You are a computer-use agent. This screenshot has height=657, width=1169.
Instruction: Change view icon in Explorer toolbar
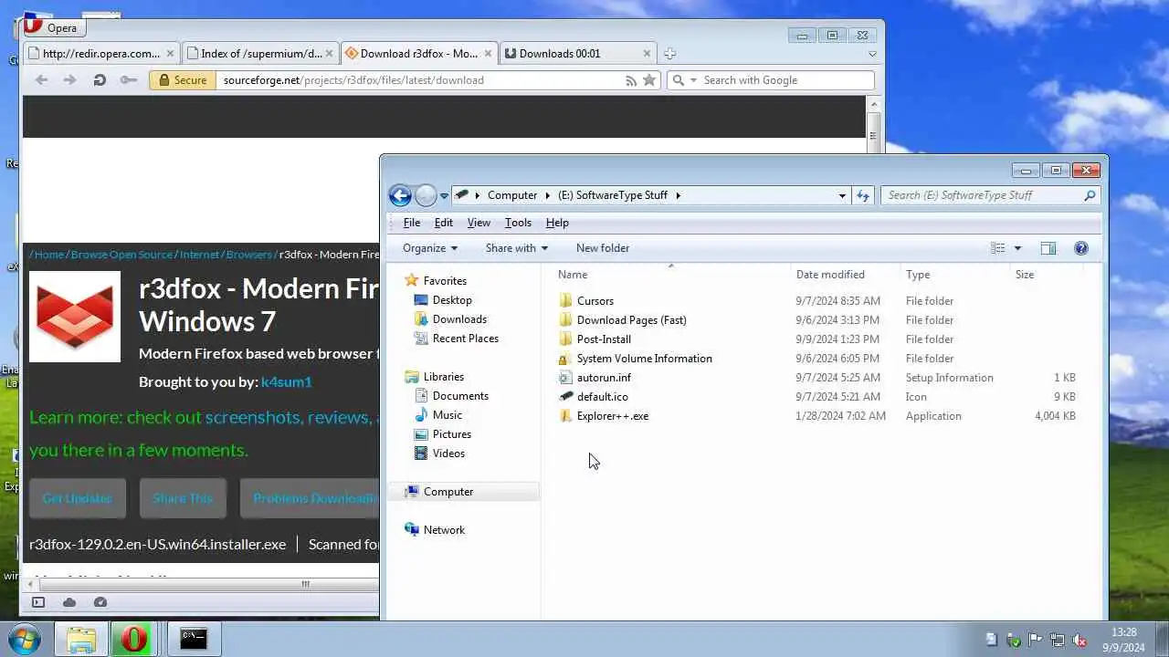(x=998, y=248)
